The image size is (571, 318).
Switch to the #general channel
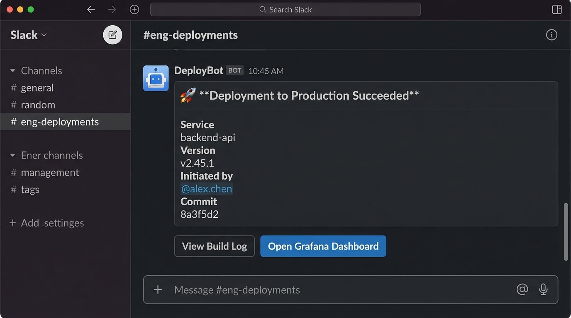[37, 88]
